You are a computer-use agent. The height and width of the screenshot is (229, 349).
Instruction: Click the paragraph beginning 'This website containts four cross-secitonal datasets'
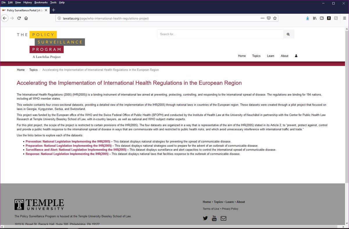click(172, 106)
